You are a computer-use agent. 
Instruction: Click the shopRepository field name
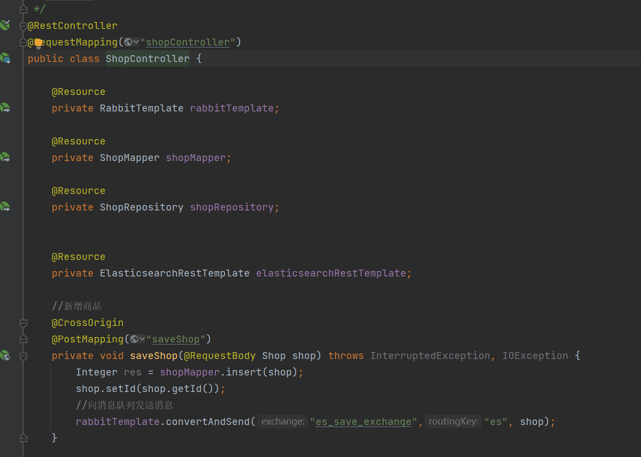point(232,207)
